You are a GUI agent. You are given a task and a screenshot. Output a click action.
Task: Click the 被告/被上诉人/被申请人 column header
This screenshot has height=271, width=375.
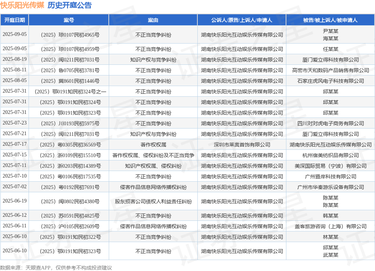330,20
